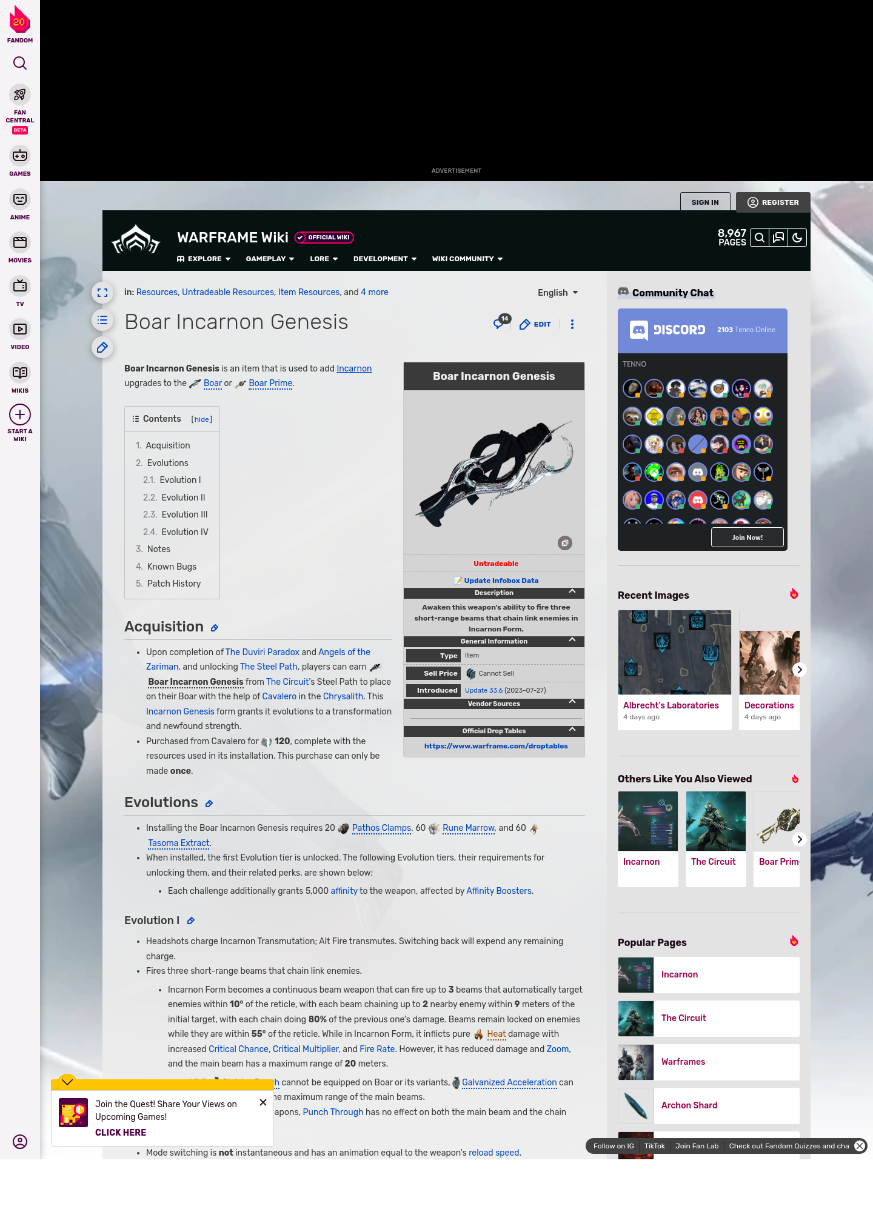
Task: Open Archon Shard popular page
Action: click(709, 1105)
